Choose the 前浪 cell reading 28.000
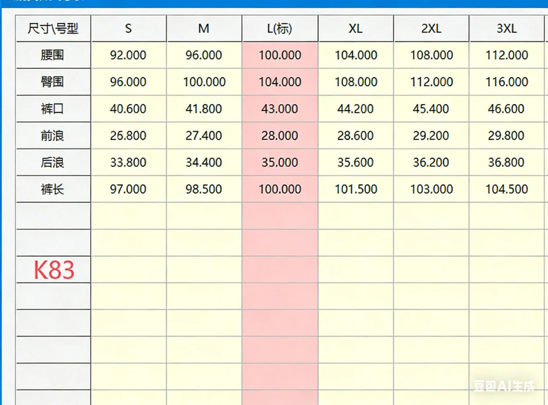Viewport: 548px width, 405px height. click(x=280, y=136)
